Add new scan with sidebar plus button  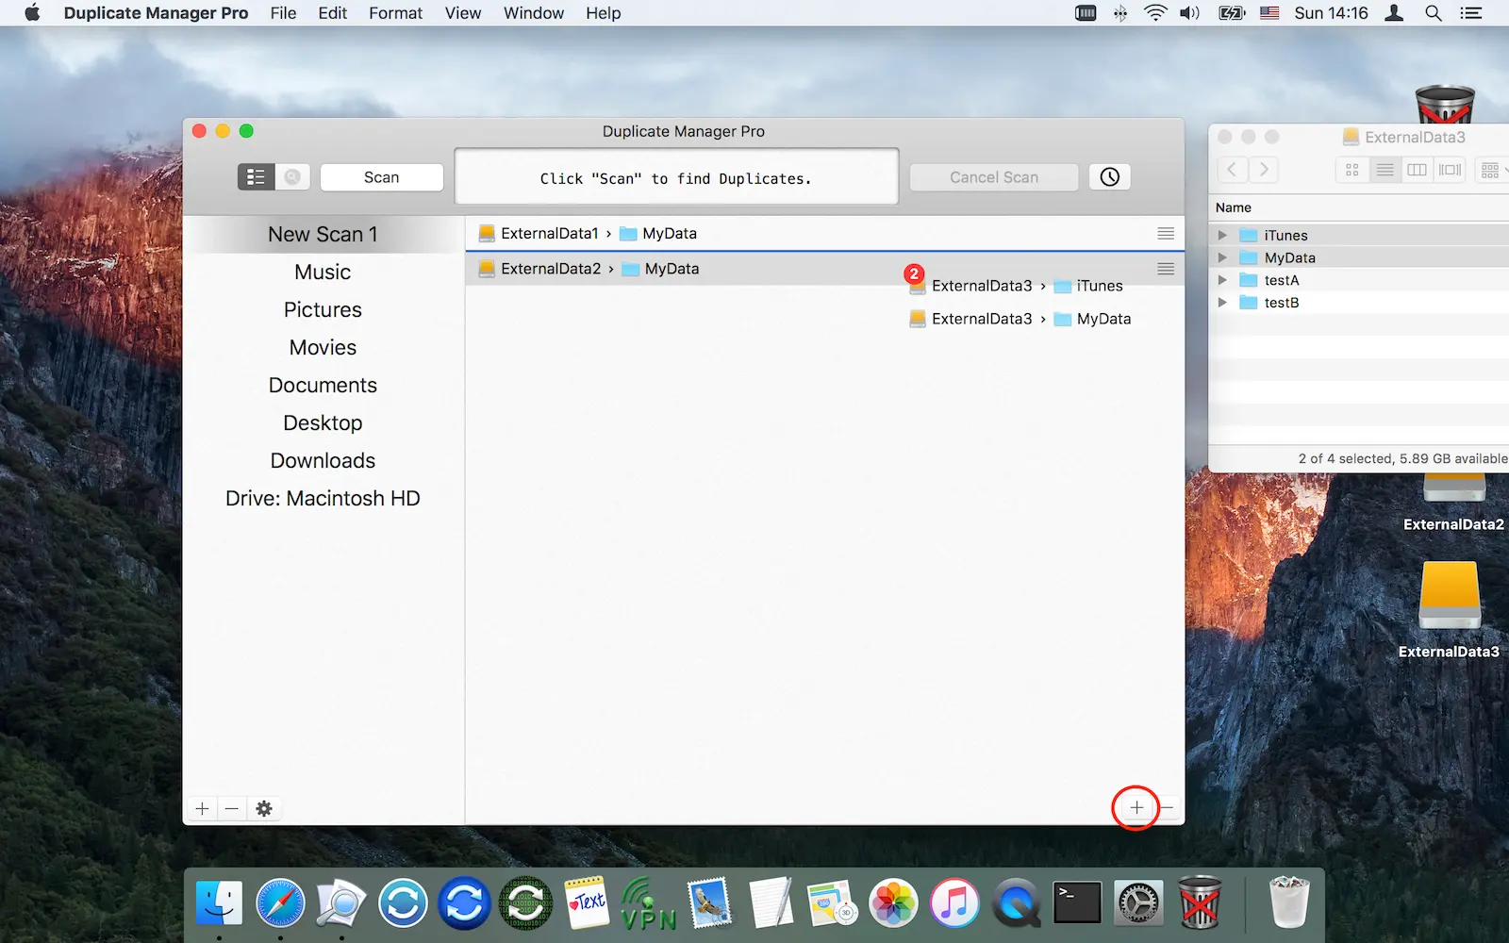(202, 808)
